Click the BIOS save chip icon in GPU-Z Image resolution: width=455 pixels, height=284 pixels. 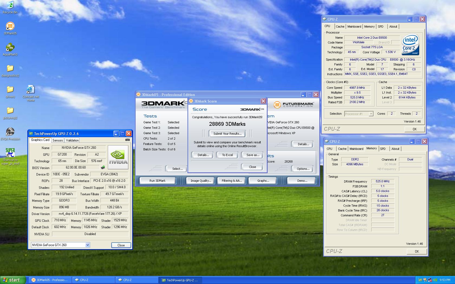(103, 167)
